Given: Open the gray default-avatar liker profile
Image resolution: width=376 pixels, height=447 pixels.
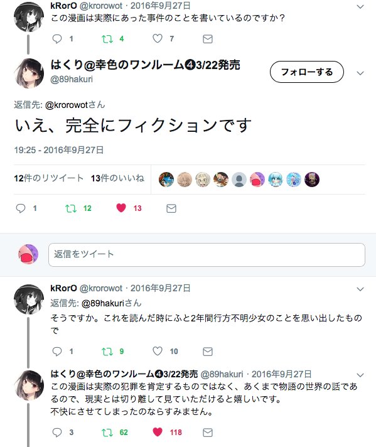Looking at the screenshot, I should coord(239,180).
